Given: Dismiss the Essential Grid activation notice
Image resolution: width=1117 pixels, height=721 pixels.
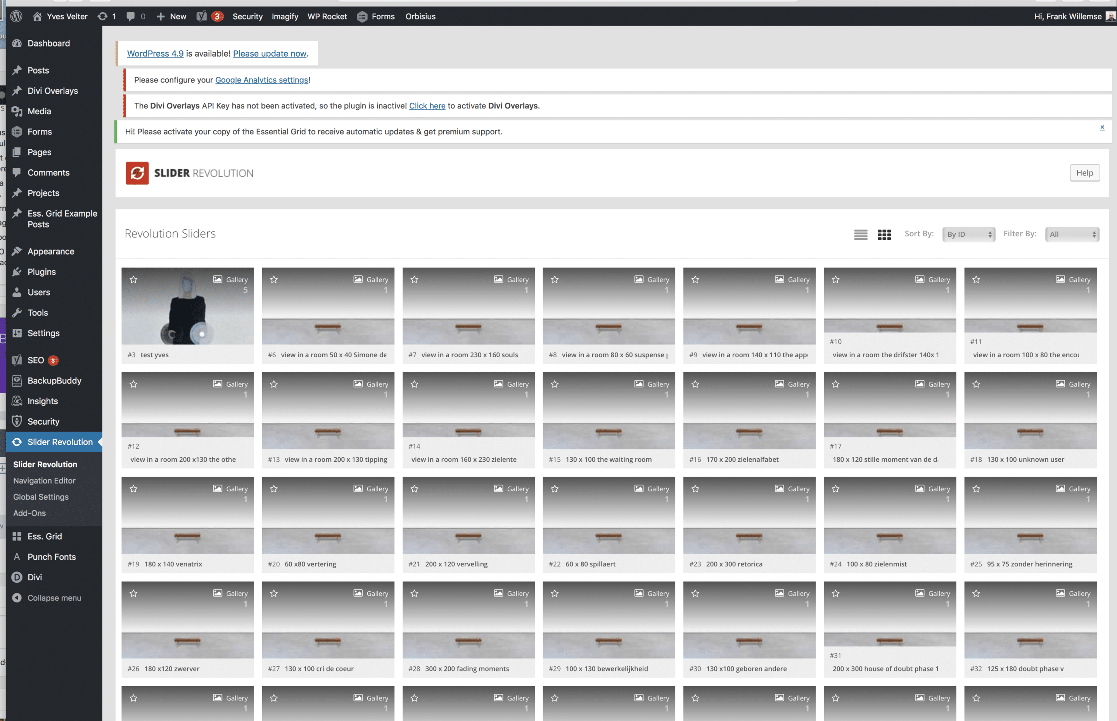Looking at the screenshot, I should (x=1102, y=127).
